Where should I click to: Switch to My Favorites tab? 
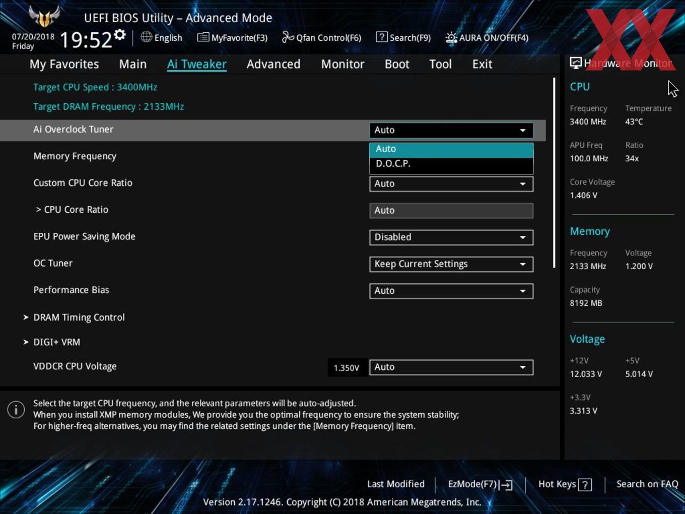tap(64, 64)
